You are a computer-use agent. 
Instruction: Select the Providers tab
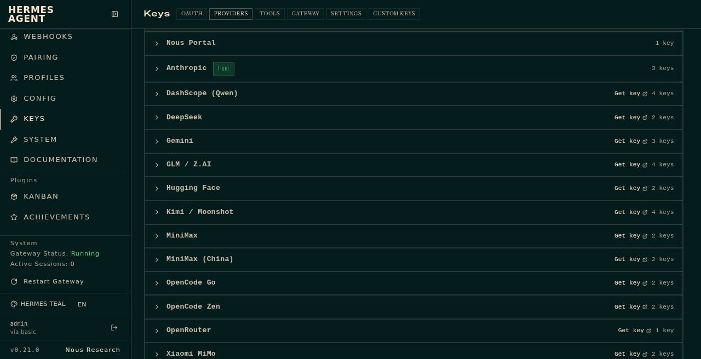(231, 14)
